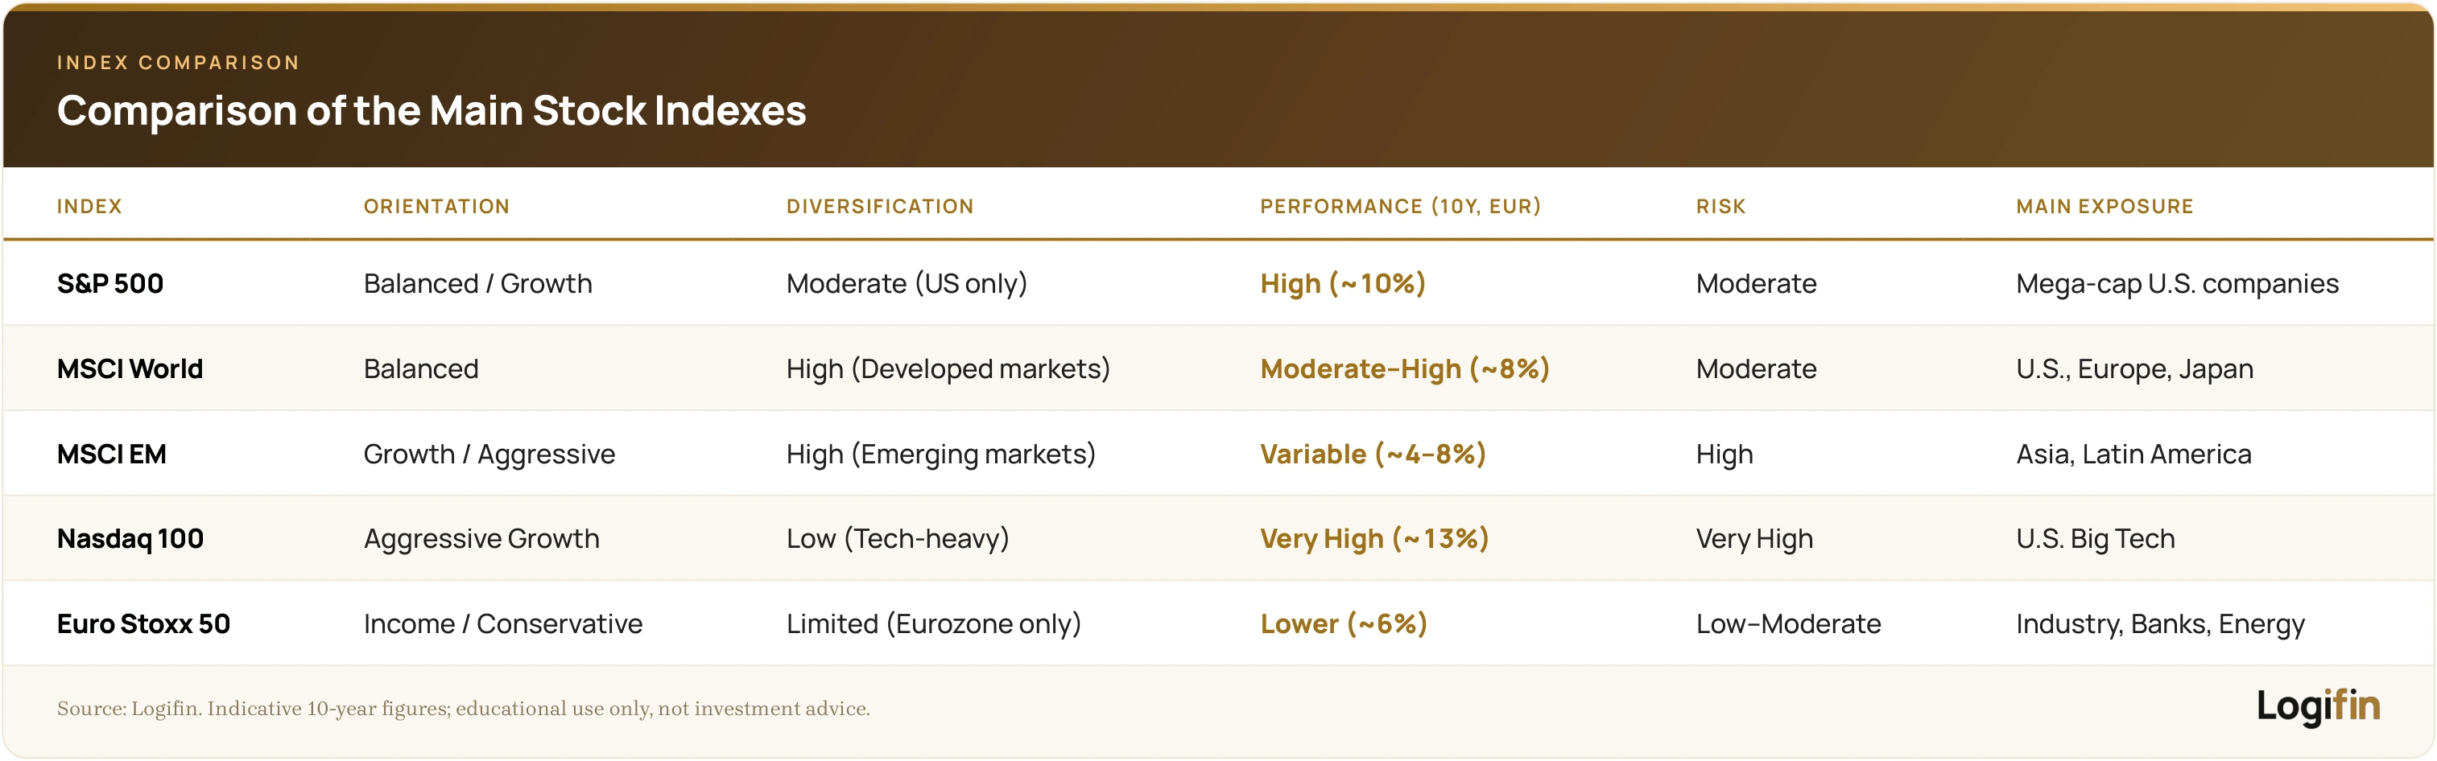Click 'High (~10%)' performance value
Screen dimensions: 2437x761
coord(1342,284)
